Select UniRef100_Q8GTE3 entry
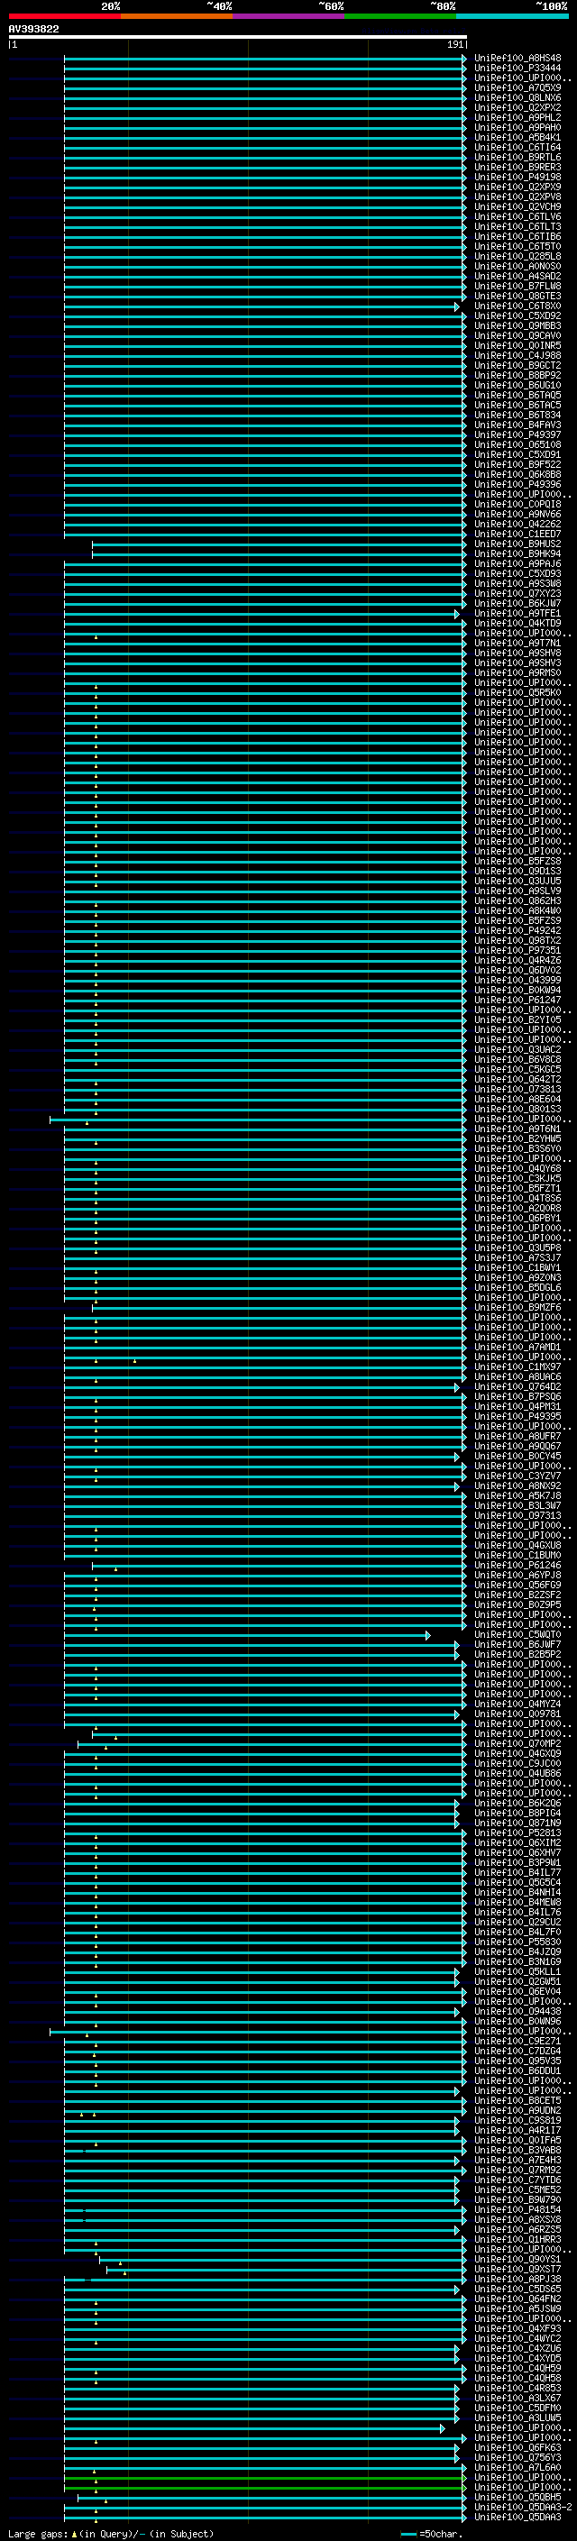This screenshot has width=577, height=2541. [x=517, y=296]
